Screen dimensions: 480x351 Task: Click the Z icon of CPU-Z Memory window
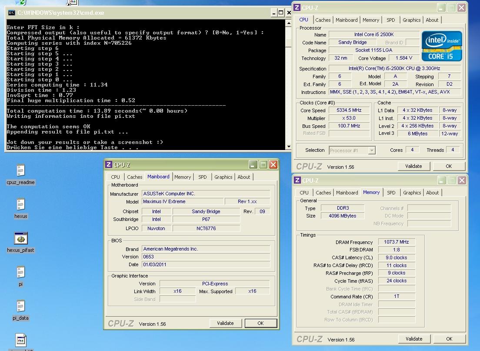(297, 180)
